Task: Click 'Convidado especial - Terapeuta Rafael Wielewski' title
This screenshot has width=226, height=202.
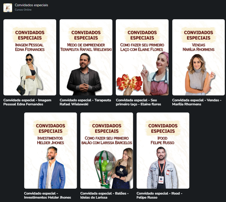Action: click(85, 102)
